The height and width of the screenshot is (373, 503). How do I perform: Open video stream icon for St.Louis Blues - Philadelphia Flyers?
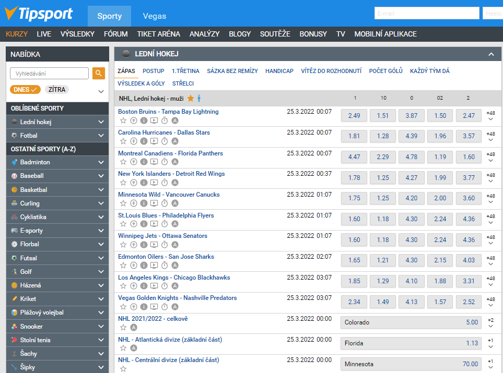pyautogui.click(x=154, y=224)
